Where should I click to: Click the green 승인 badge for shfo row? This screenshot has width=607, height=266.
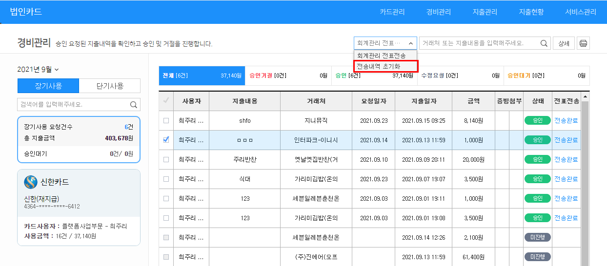point(537,120)
